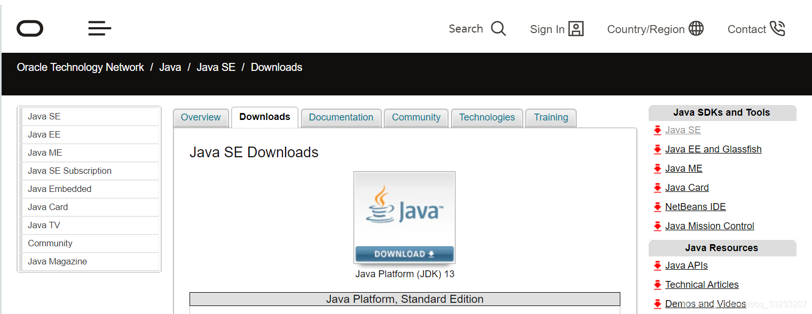This screenshot has width=812, height=314.
Task: Click red download arrow beside Java SE
Action: coord(657,130)
